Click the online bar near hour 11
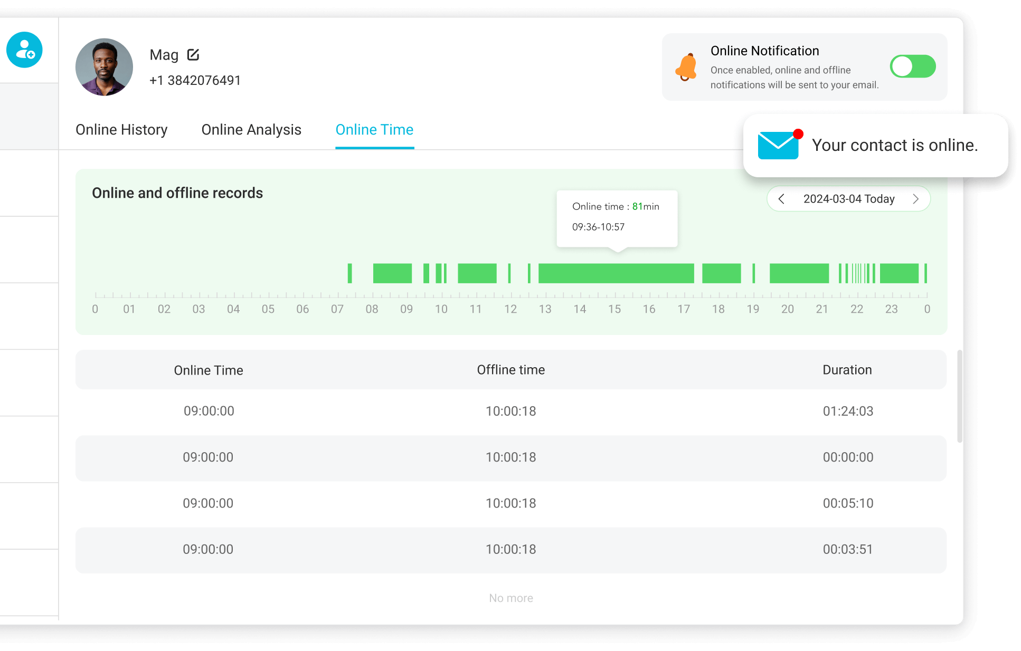This screenshot has width=1021, height=651. coord(477,273)
